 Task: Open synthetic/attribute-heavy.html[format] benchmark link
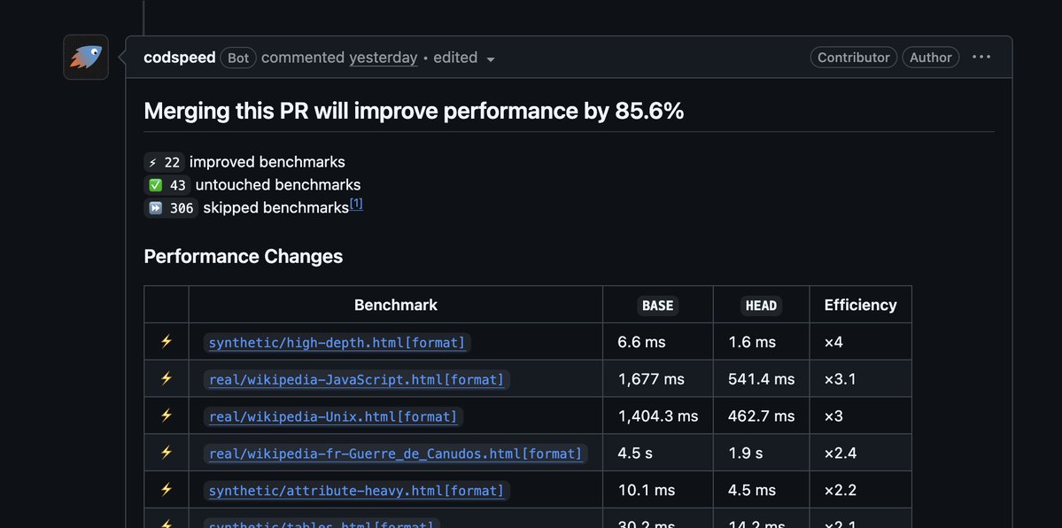pyautogui.click(x=356, y=490)
